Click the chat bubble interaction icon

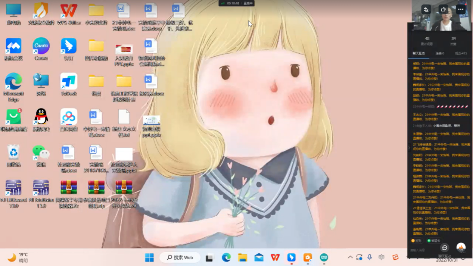(x=445, y=248)
